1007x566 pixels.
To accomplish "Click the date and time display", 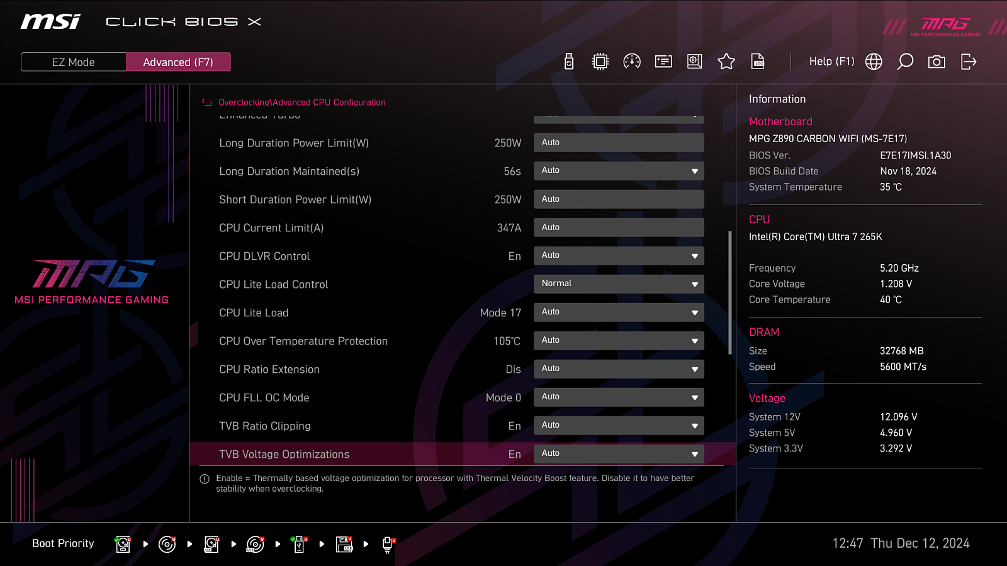I will point(901,543).
